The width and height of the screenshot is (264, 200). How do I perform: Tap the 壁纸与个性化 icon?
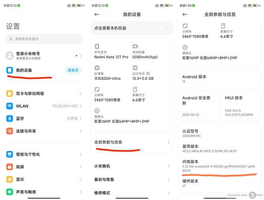click(x=10, y=154)
